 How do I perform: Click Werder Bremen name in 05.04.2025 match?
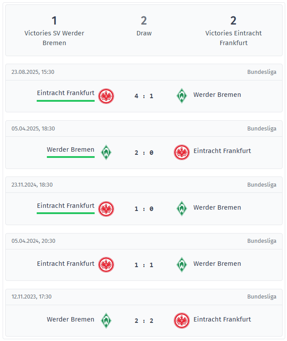70,149
